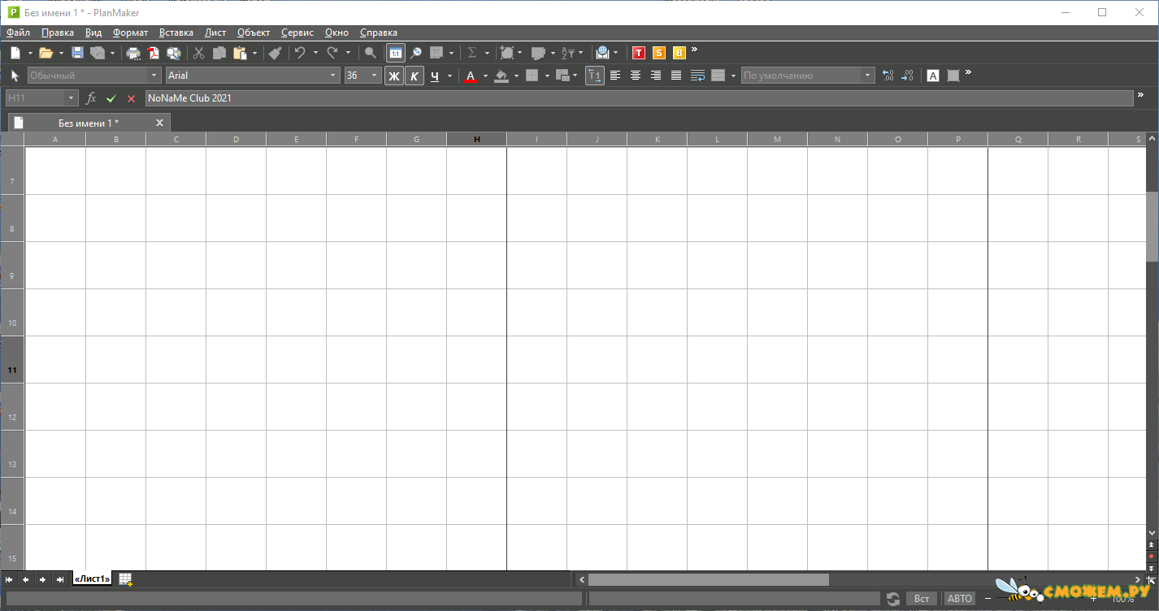This screenshot has height=611, width=1159.
Task: Expand the font size 36 dropdown
Action: pos(374,76)
